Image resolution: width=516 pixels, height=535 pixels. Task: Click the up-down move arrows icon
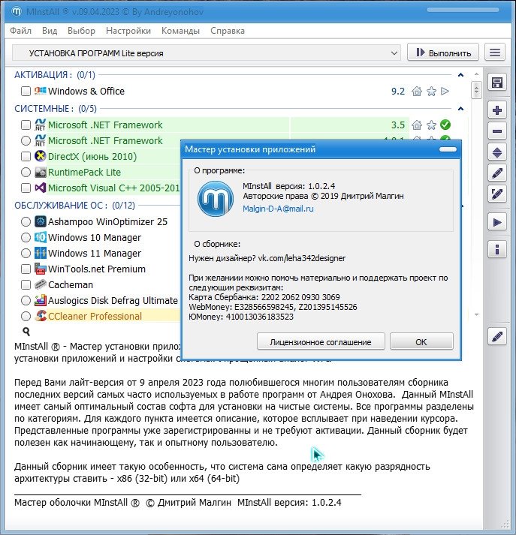497,152
